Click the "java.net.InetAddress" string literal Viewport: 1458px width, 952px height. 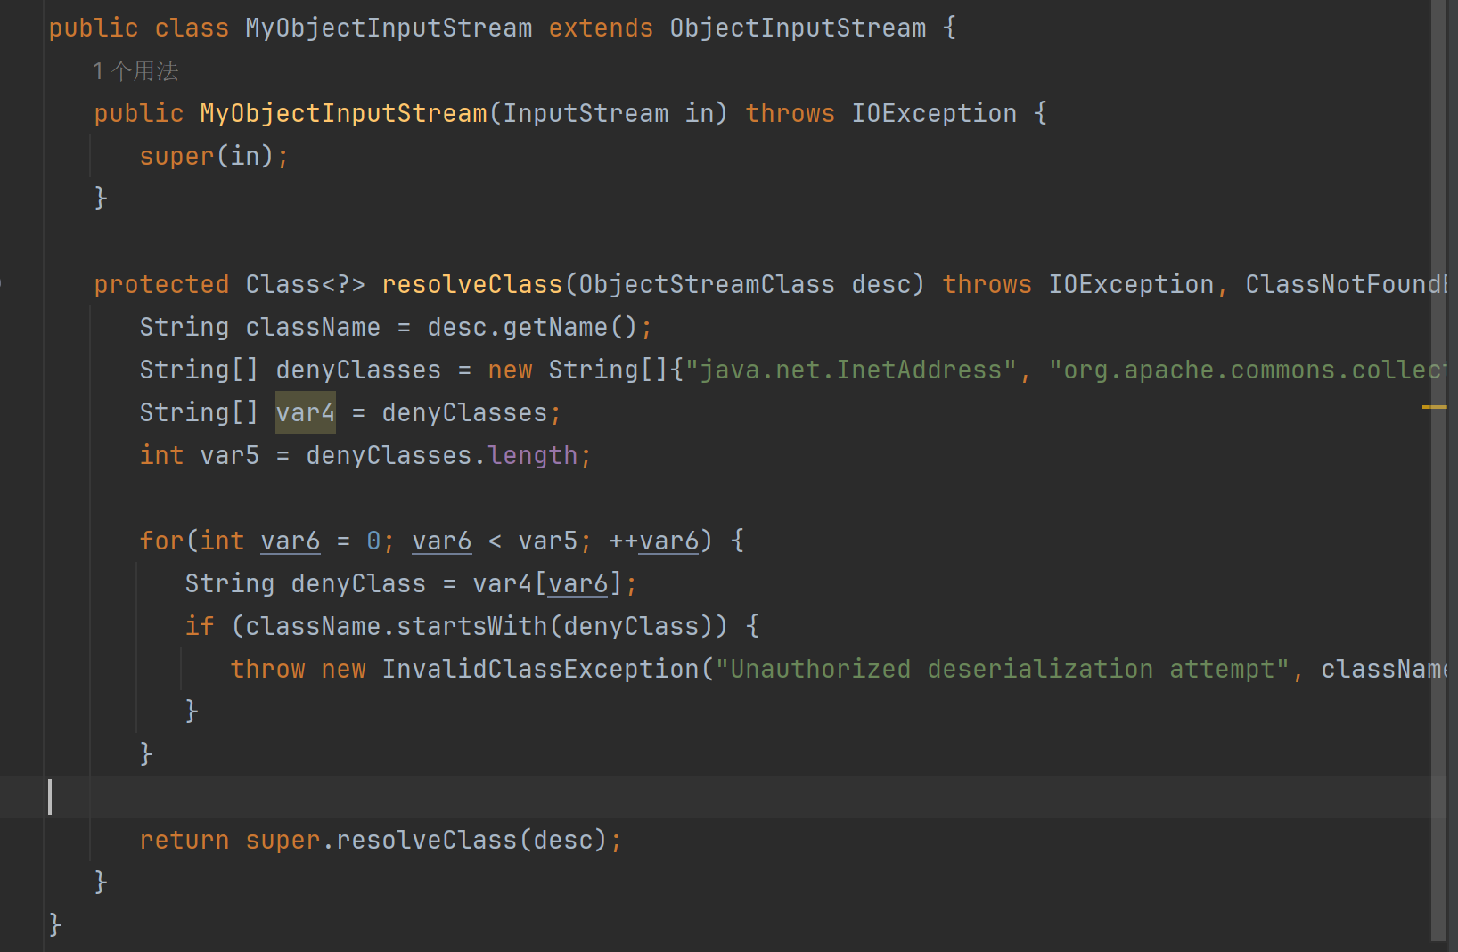(851, 370)
